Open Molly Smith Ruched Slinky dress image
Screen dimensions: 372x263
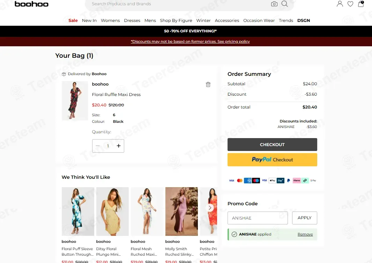(181, 212)
